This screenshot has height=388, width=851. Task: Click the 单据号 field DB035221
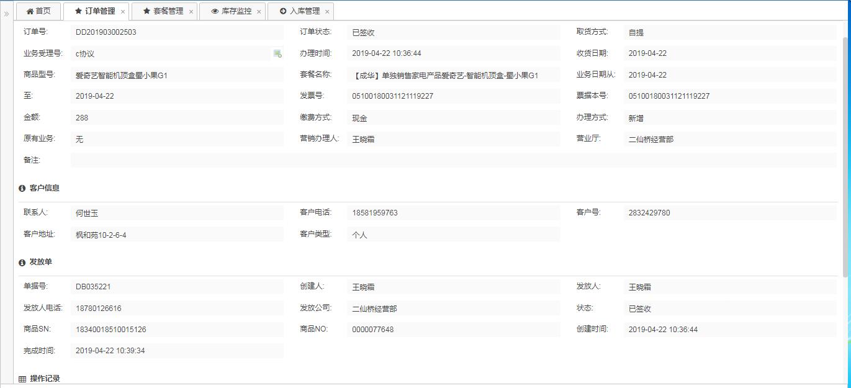pyautogui.click(x=93, y=287)
